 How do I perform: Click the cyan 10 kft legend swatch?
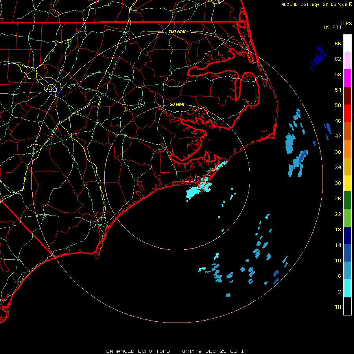(347, 288)
